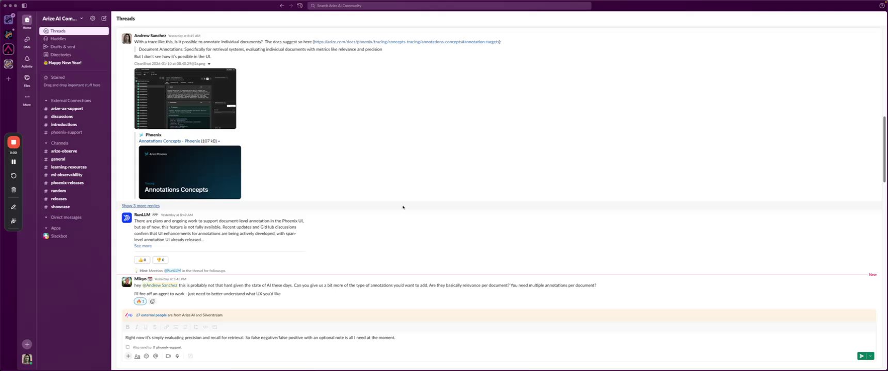
Task: Go back in history
Action: [281, 6]
